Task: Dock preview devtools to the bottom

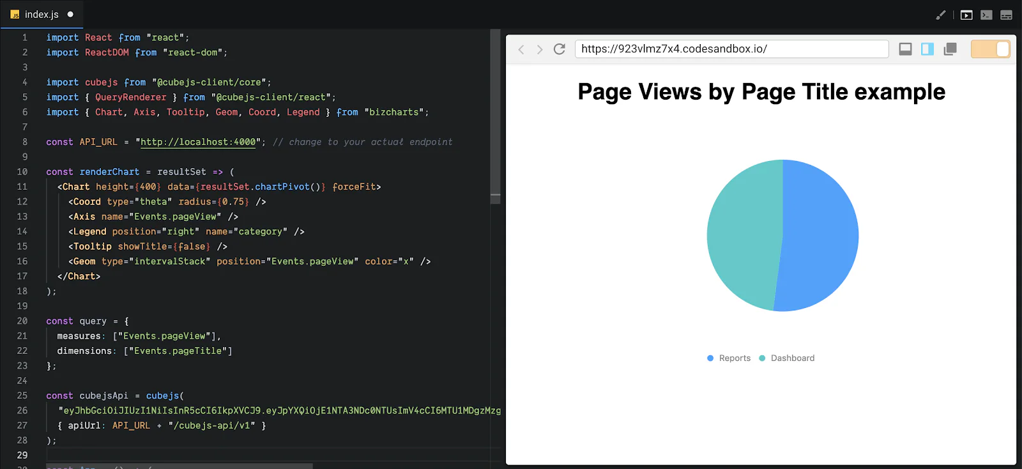Action: point(905,49)
